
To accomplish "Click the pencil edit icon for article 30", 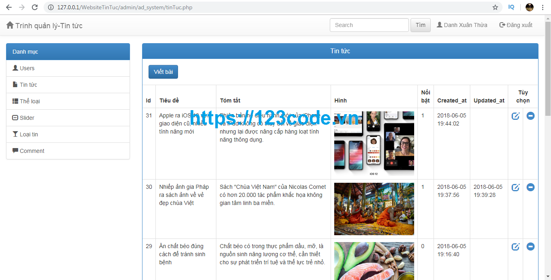I will pyautogui.click(x=515, y=187).
